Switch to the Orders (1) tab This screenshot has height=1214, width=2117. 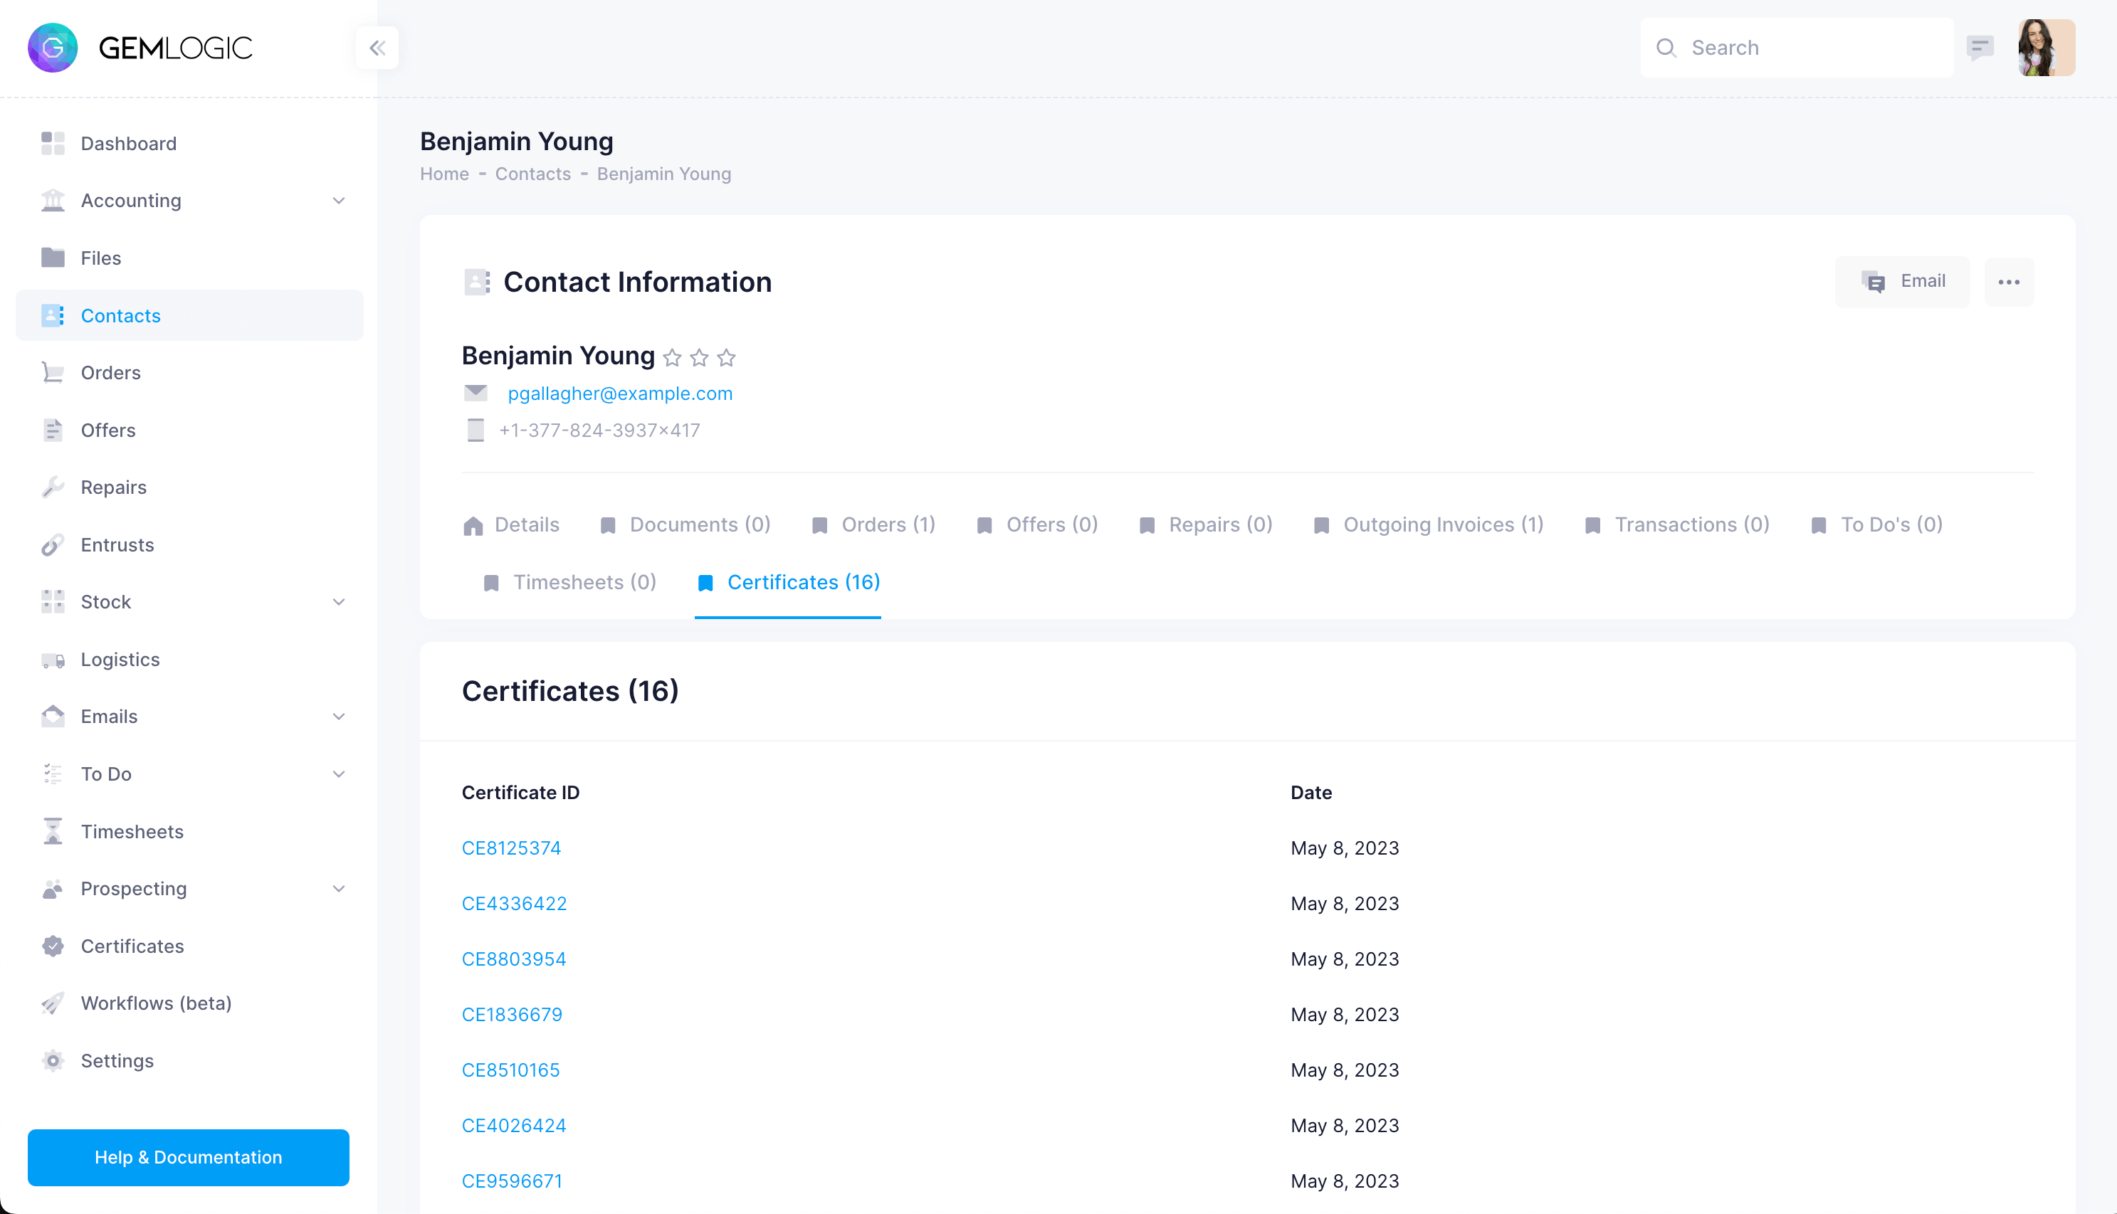point(873,525)
